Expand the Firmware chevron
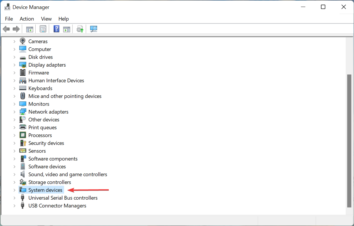 tap(14, 73)
